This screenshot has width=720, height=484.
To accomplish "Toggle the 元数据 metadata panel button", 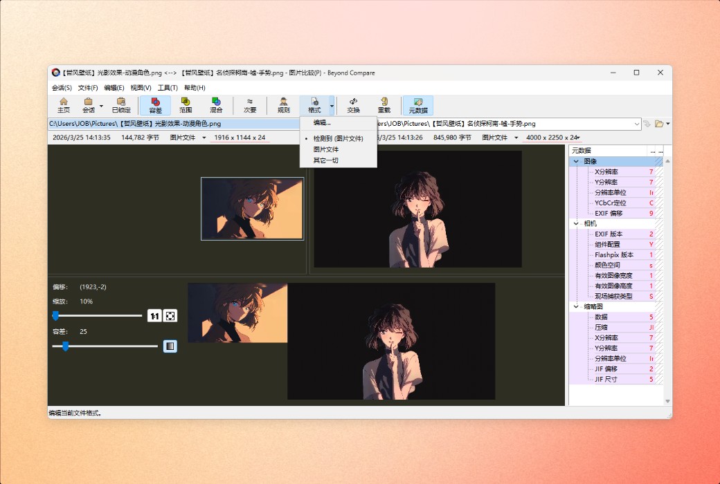I will [418, 105].
